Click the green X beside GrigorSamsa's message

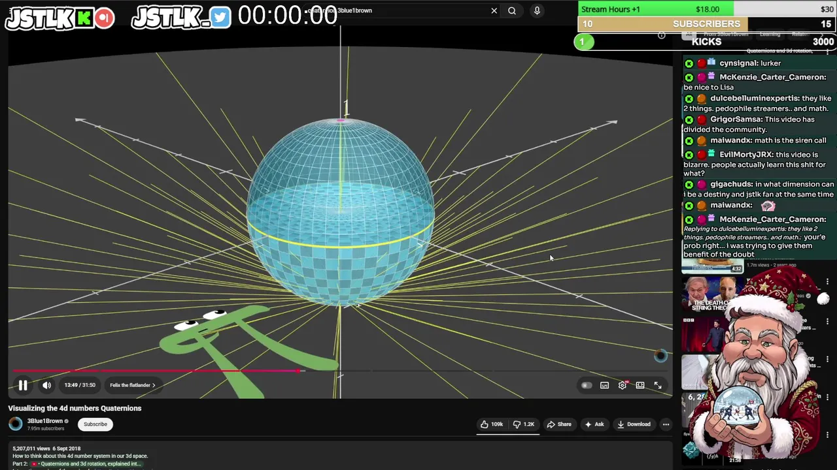click(689, 119)
